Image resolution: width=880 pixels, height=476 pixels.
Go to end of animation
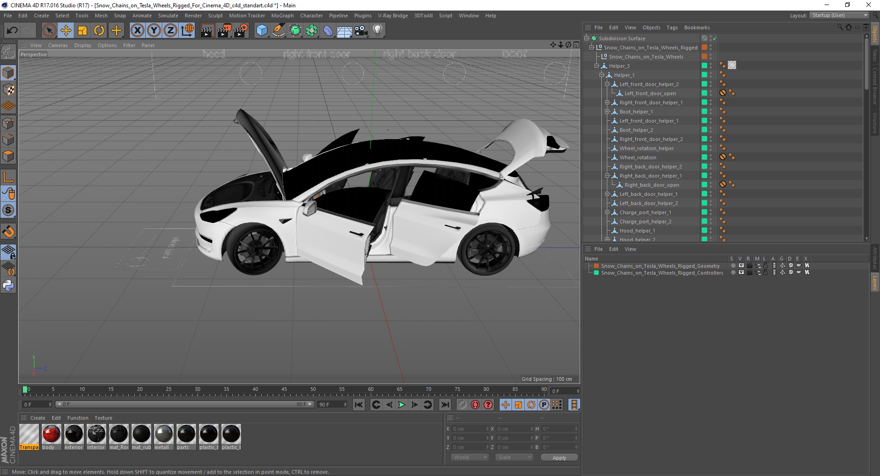point(445,405)
